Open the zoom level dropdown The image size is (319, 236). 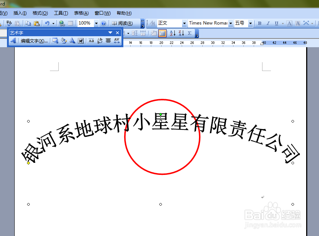96,23
